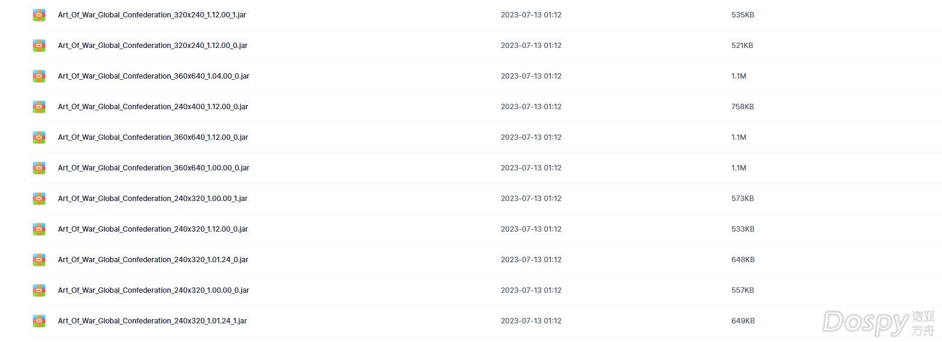Click the 758KB file size entry
Viewport: 942px width, 342px height.
click(x=743, y=107)
